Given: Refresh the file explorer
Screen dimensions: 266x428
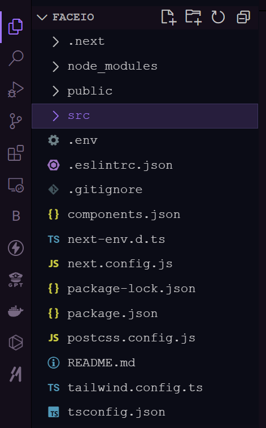Looking at the screenshot, I should tap(218, 17).
